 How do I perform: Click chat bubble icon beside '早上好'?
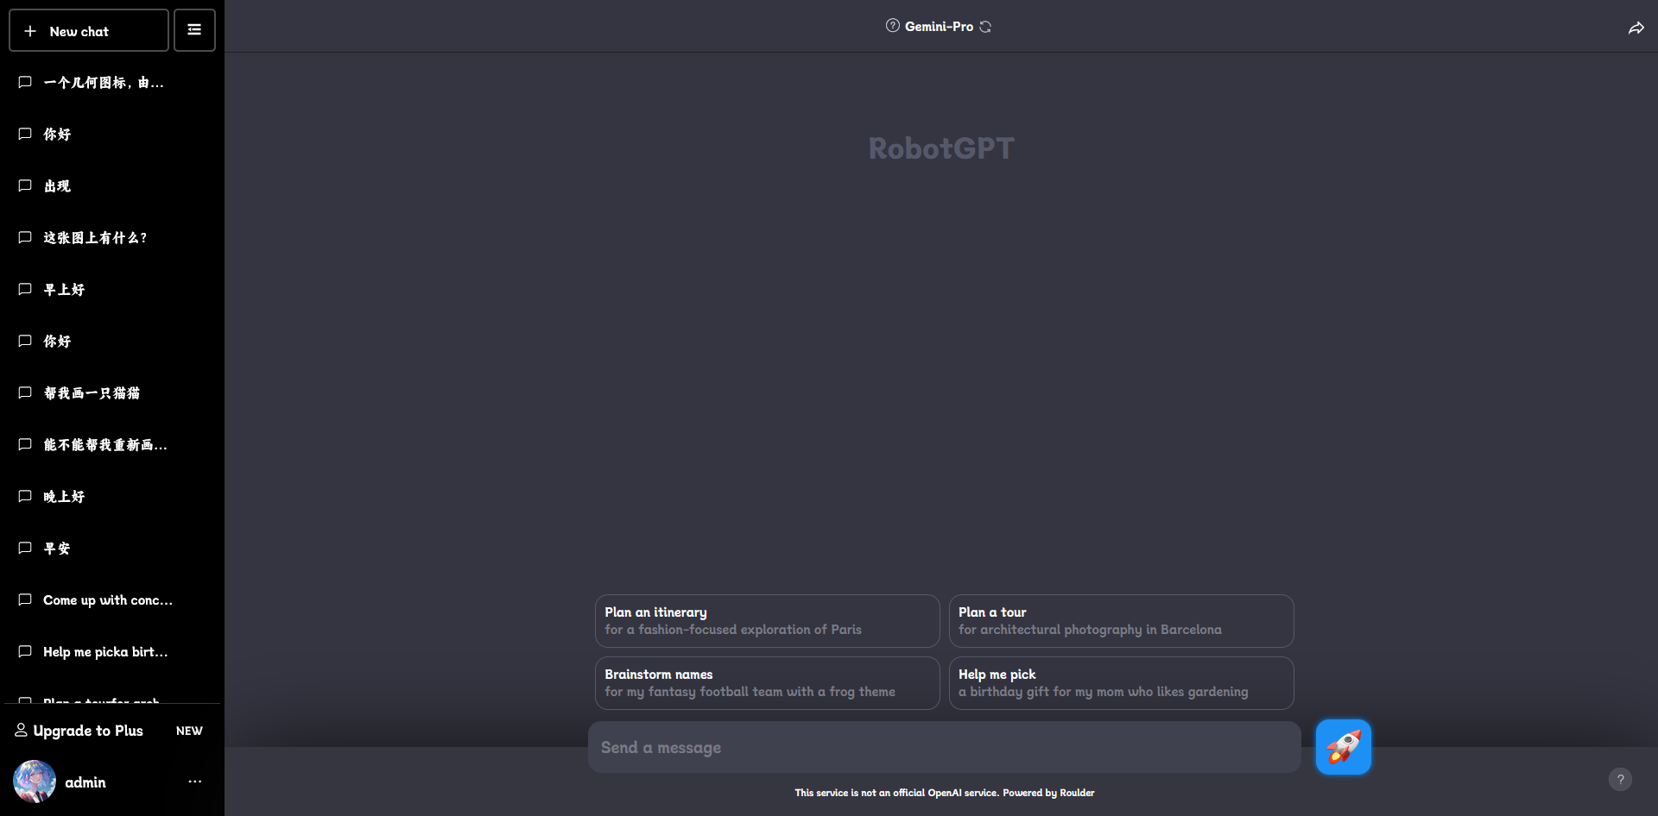point(25,289)
